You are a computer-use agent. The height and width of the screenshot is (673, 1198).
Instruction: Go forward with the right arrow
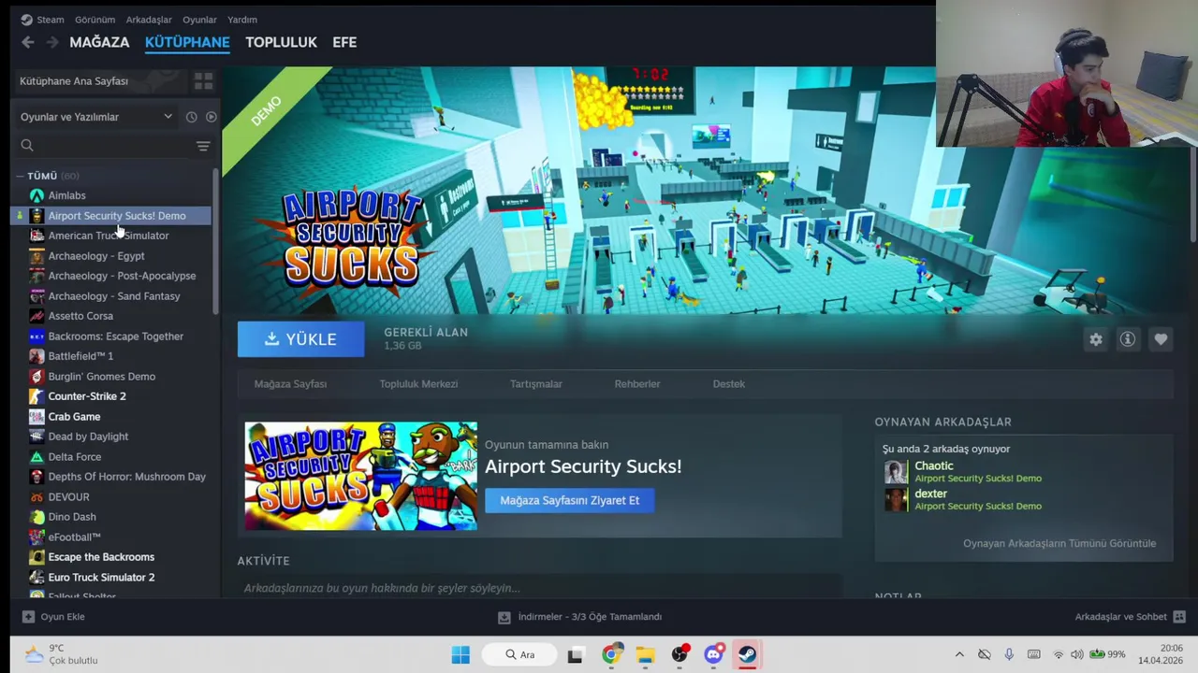click(x=52, y=42)
